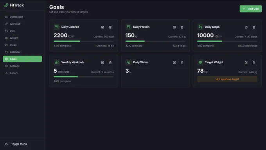Click the 'Current: 4127 steps' text
Viewport: 266px width, 150px height.
[246, 37]
